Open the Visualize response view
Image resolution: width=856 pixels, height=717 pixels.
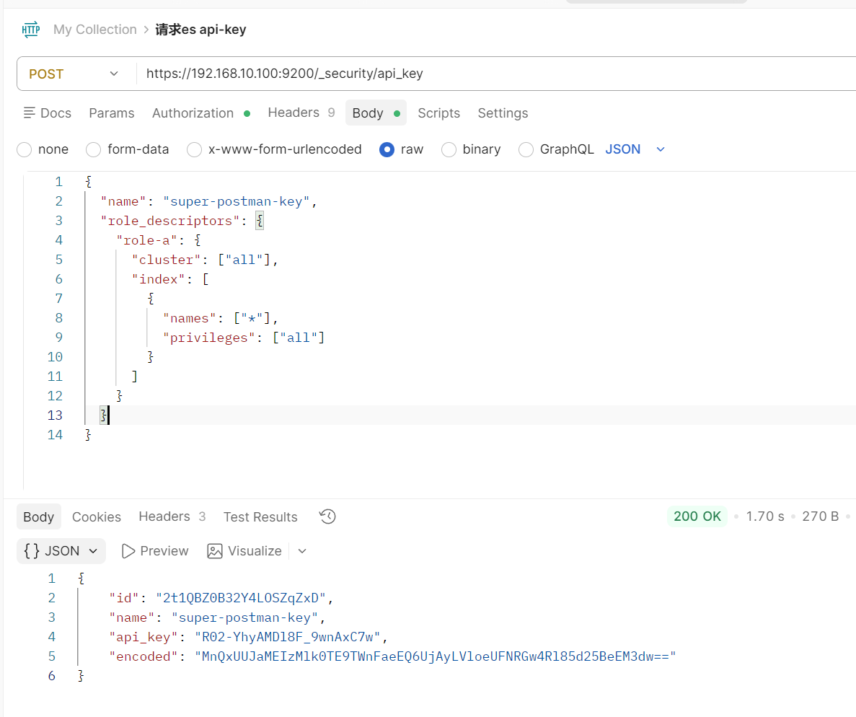coord(244,551)
